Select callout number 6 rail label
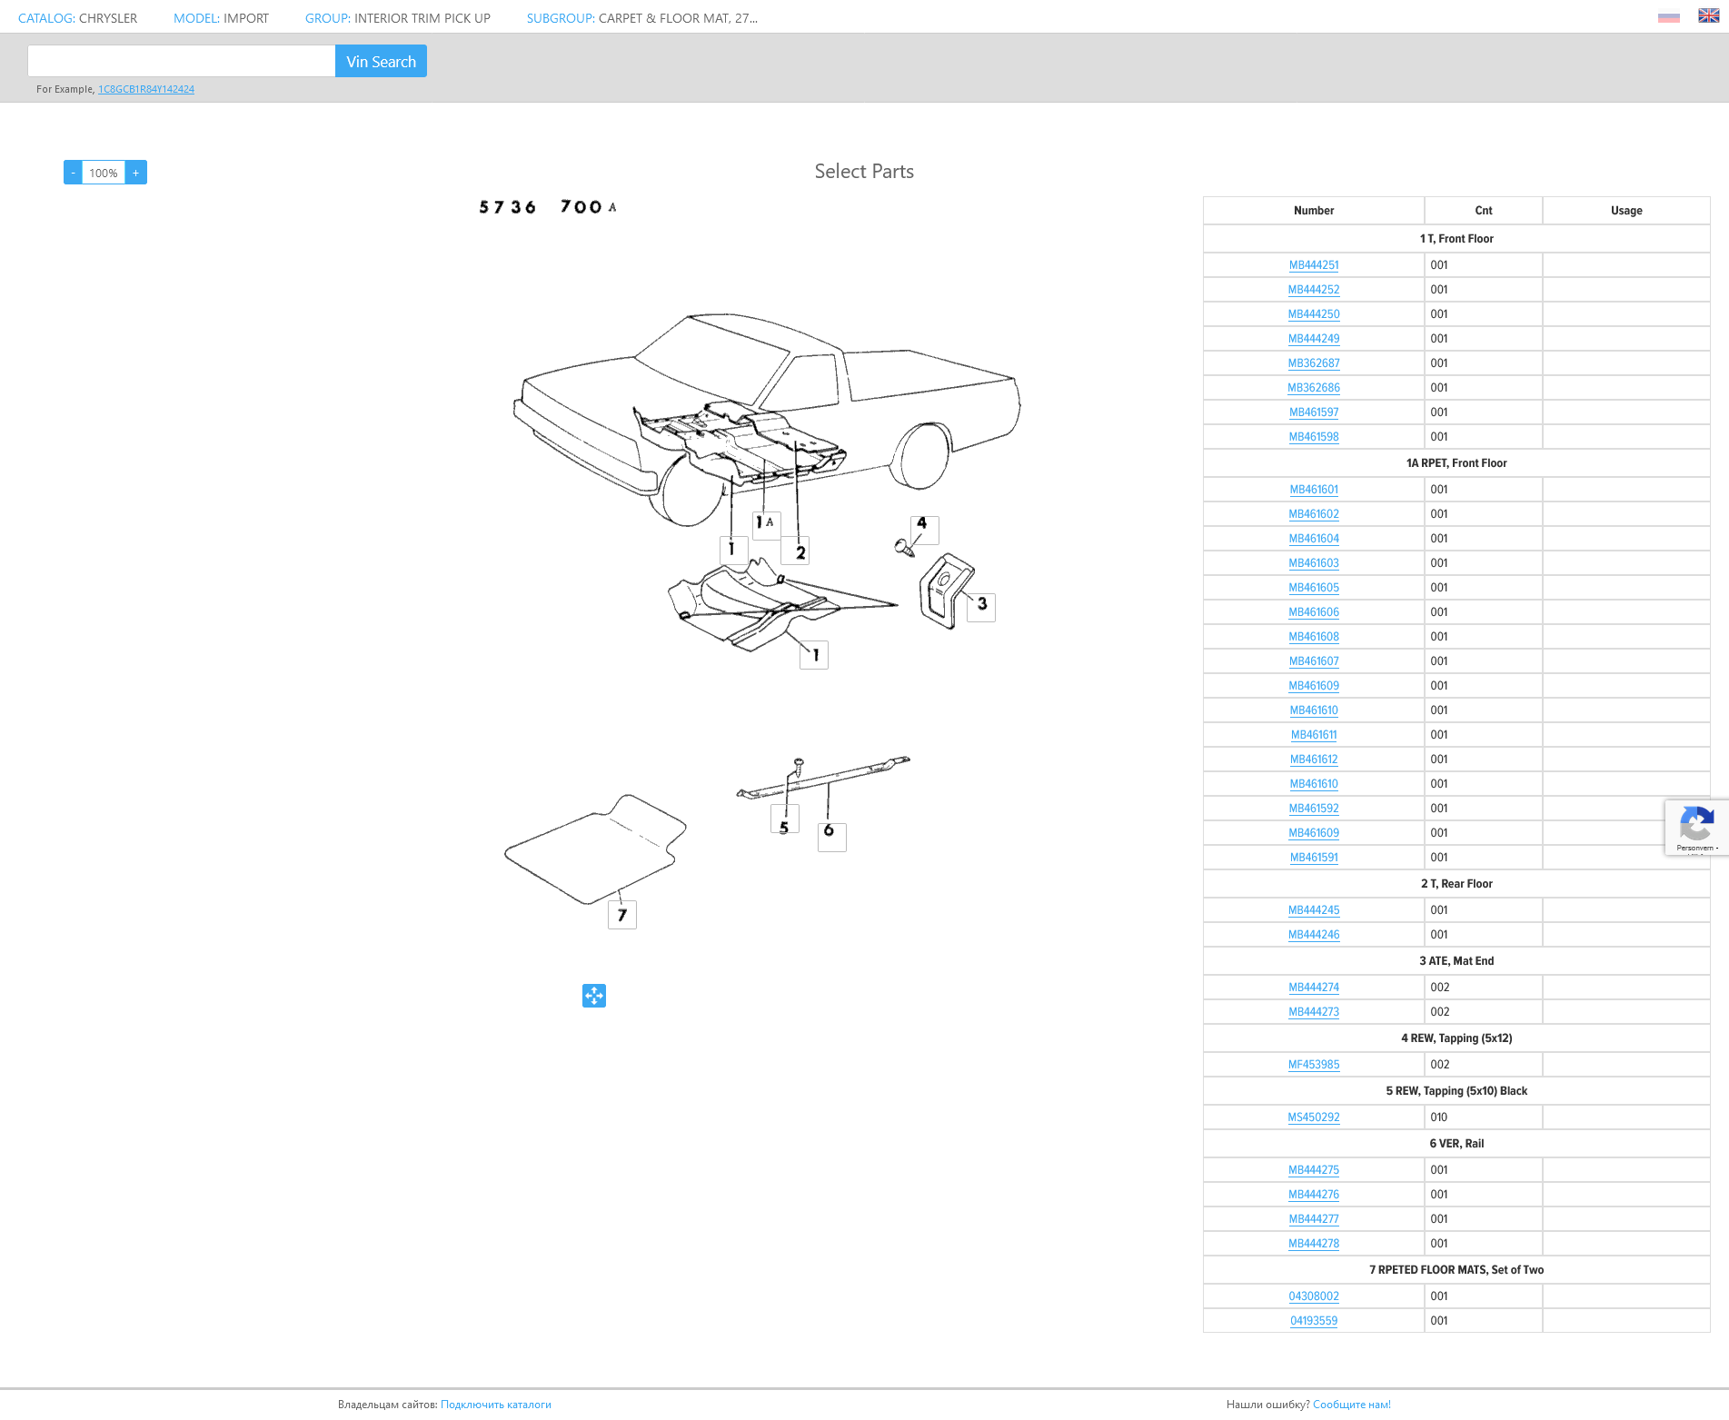The height and width of the screenshot is (1420, 1729). click(830, 836)
